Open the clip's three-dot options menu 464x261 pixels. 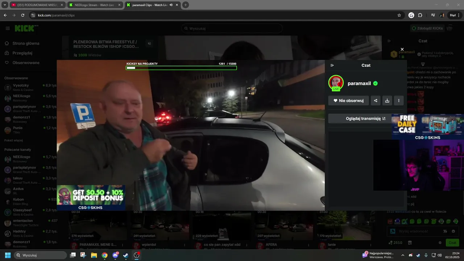click(x=399, y=101)
